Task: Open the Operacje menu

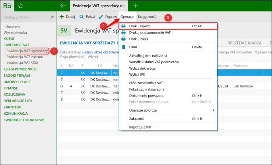Action: (127, 17)
